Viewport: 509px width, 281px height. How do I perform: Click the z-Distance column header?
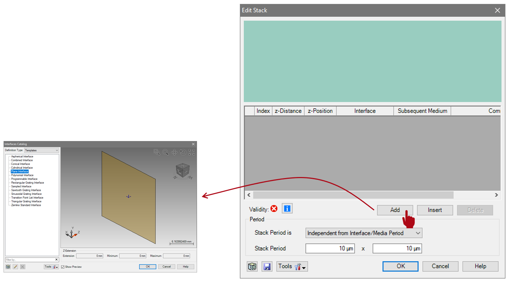pos(288,111)
